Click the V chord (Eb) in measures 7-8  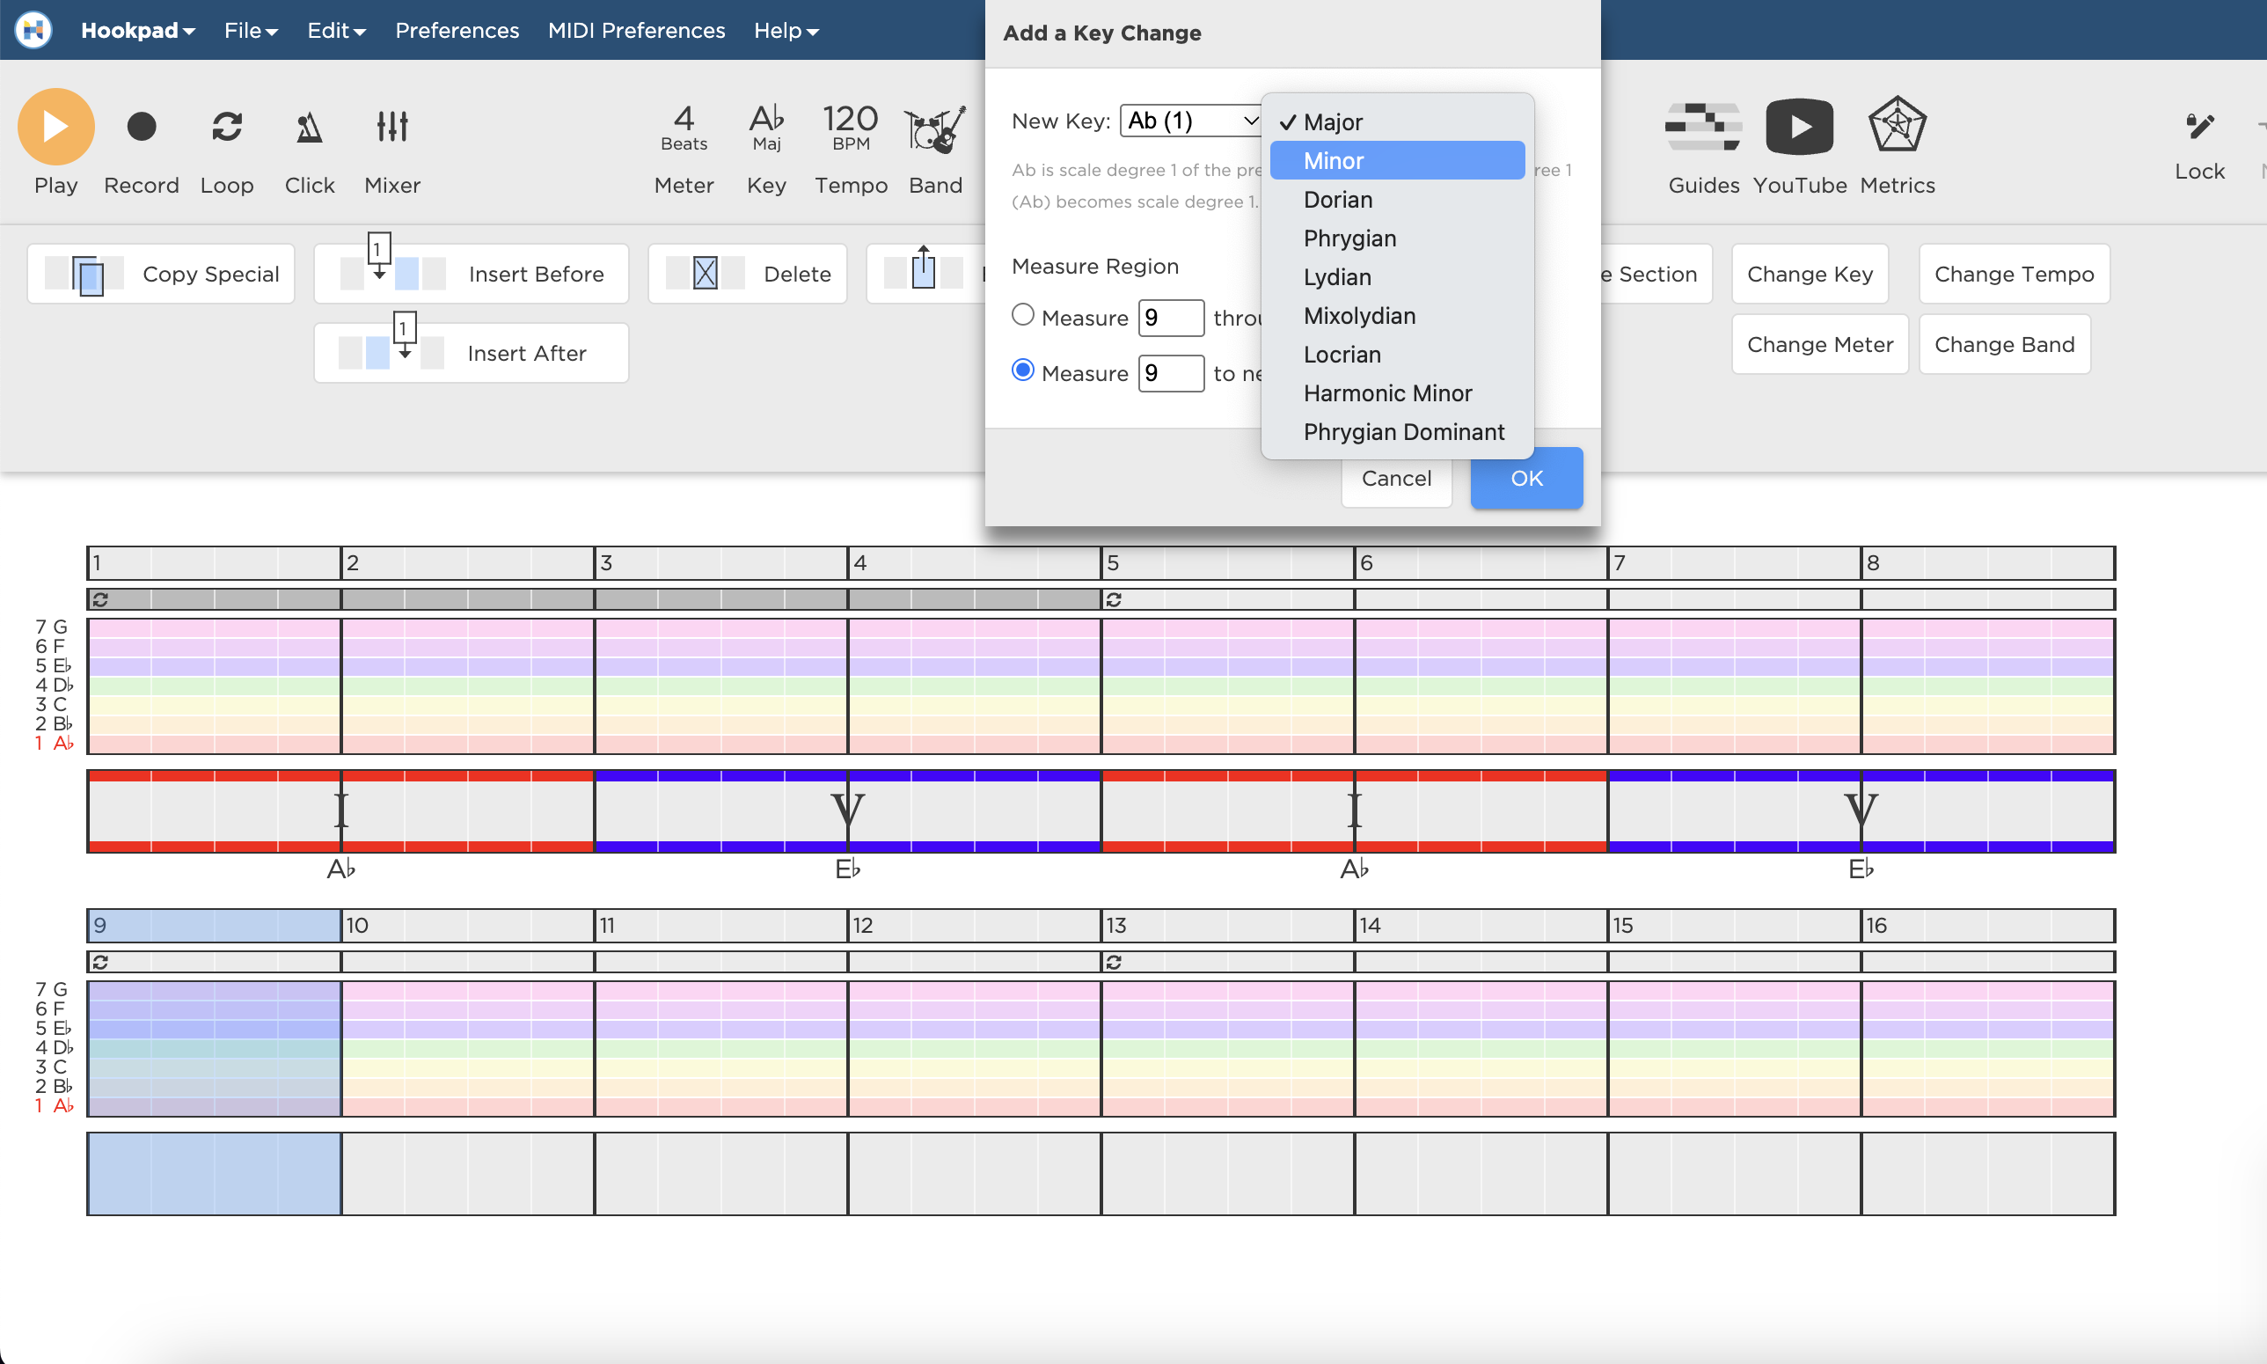1861,810
